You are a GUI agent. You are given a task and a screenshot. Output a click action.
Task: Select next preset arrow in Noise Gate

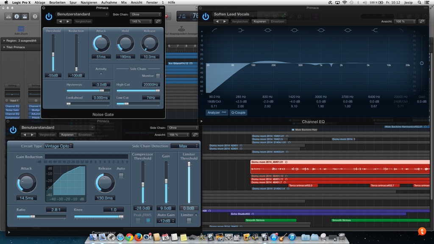click(68, 21)
